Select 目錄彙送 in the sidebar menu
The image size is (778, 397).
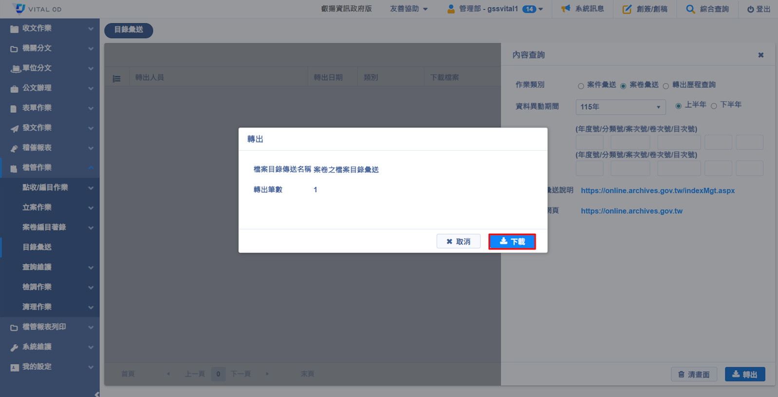(37, 247)
